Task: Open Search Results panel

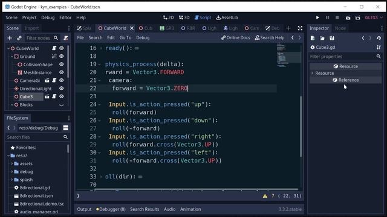Action: (x=145, y=209)
